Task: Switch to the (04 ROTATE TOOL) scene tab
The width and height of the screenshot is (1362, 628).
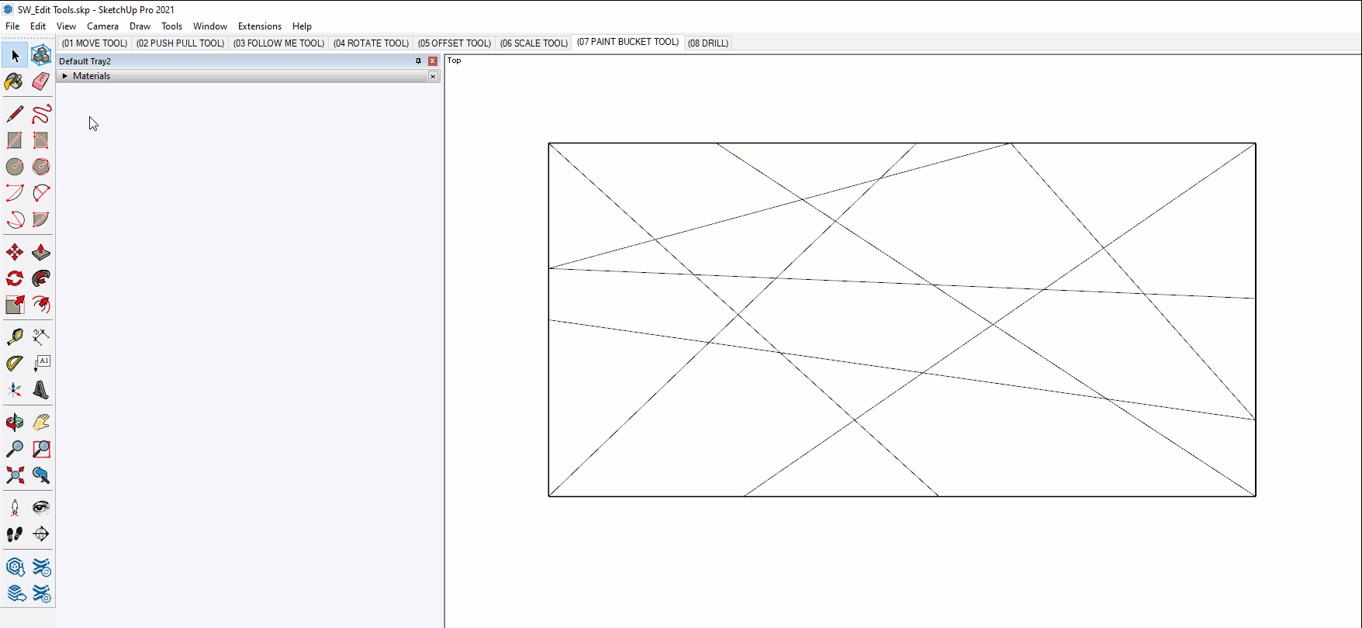Action: click(371, 43)
